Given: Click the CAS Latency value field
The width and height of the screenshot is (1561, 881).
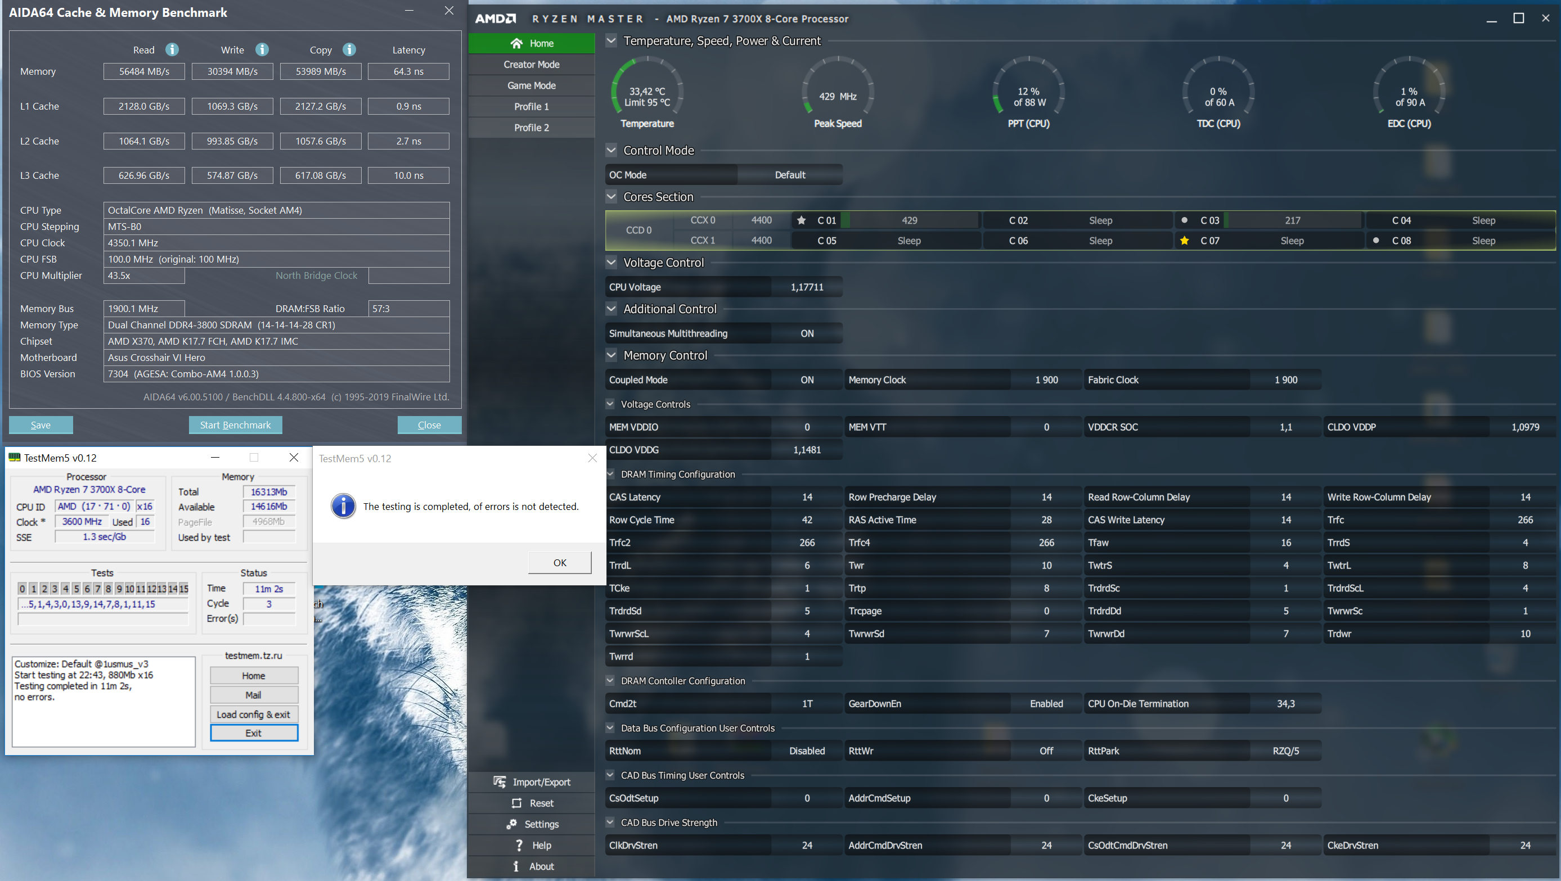Looking at the screenshot, I should click(x=807, y=497).
